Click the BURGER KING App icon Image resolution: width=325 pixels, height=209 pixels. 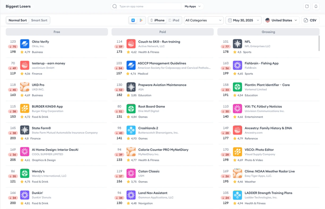[25, 109]
